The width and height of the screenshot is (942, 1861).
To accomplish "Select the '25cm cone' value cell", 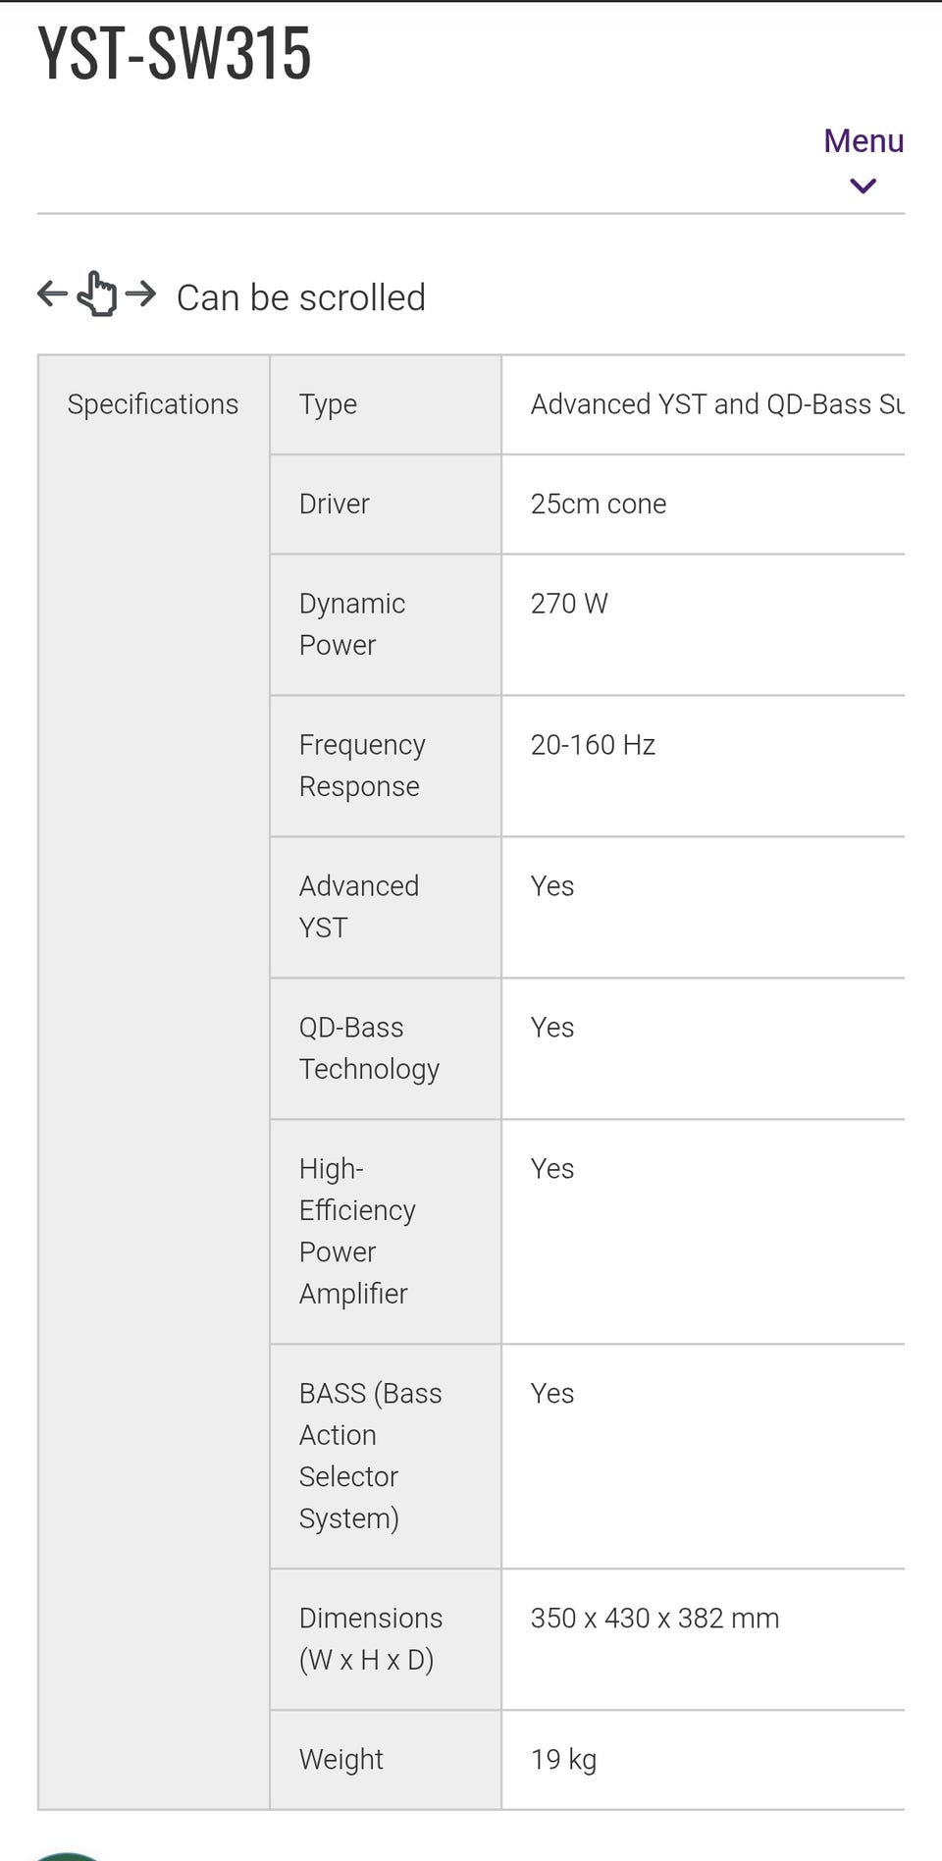I will [x=599, y=504].
